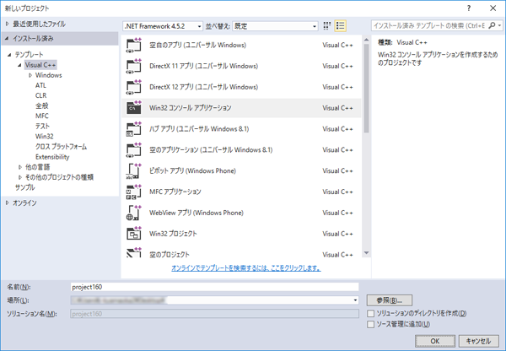Switch to small icons view
This screenshot has height=351, width=506.
click(327, 26)
